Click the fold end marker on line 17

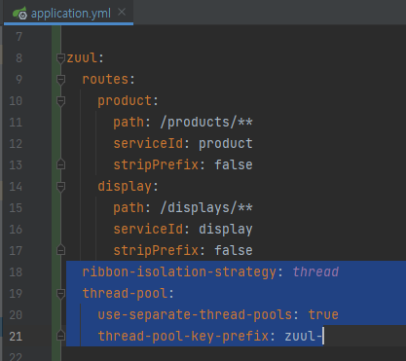60,250
